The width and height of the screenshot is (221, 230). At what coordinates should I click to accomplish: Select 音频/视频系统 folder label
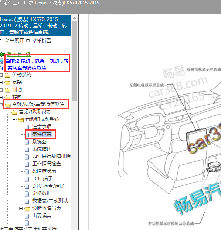click(34, 112)
